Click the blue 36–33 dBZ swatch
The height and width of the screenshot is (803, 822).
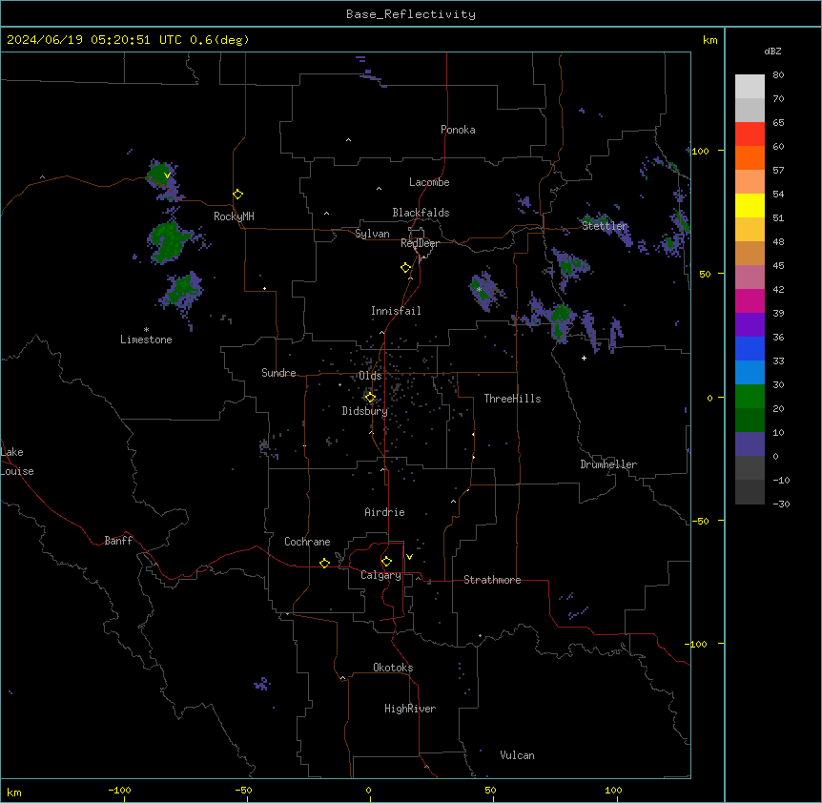point(750,348)
